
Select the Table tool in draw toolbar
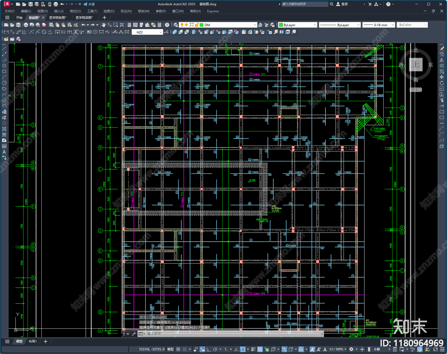tap(4, 146)
